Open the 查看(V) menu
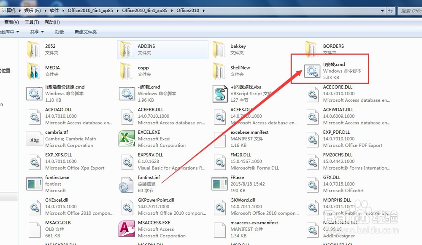 tap(11, 22)
